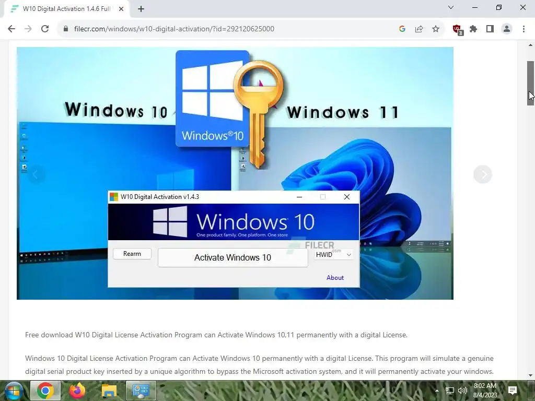This screenshot has height=401, width=535.
Task: Reload the current filecr page
Action: (x=45, y=29)
